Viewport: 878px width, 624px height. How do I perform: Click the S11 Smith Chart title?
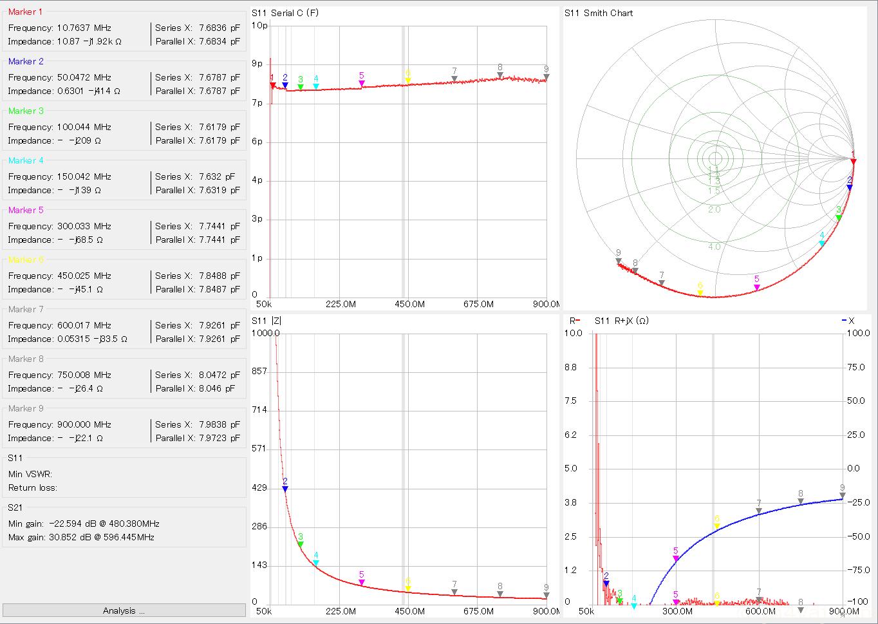coord(599,13)
